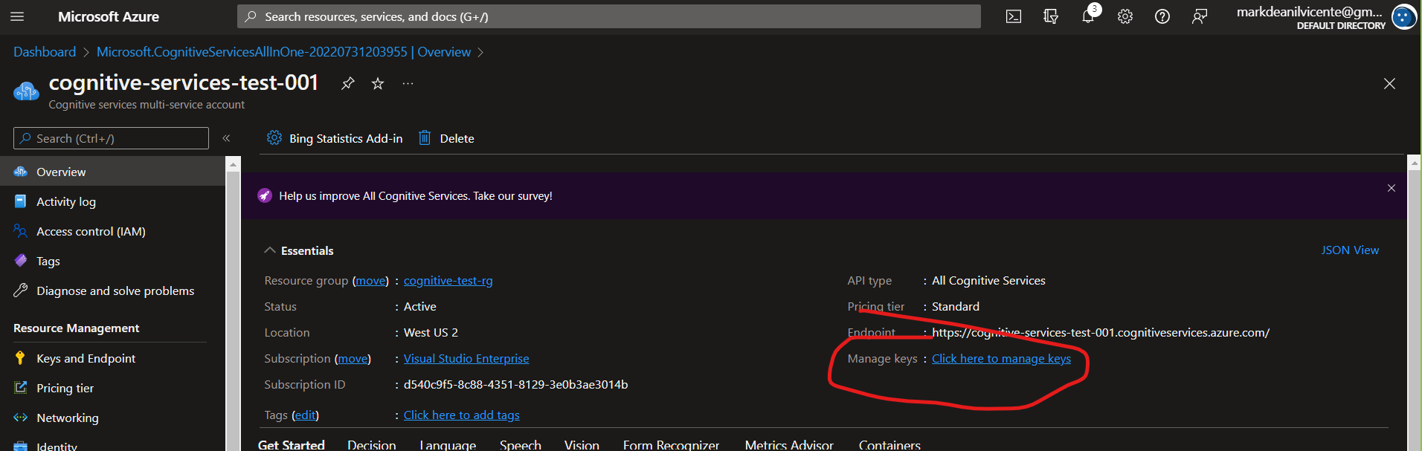The image size is (1422, 451).
Task: Close the resource blade
Action: coord(1389,83)
